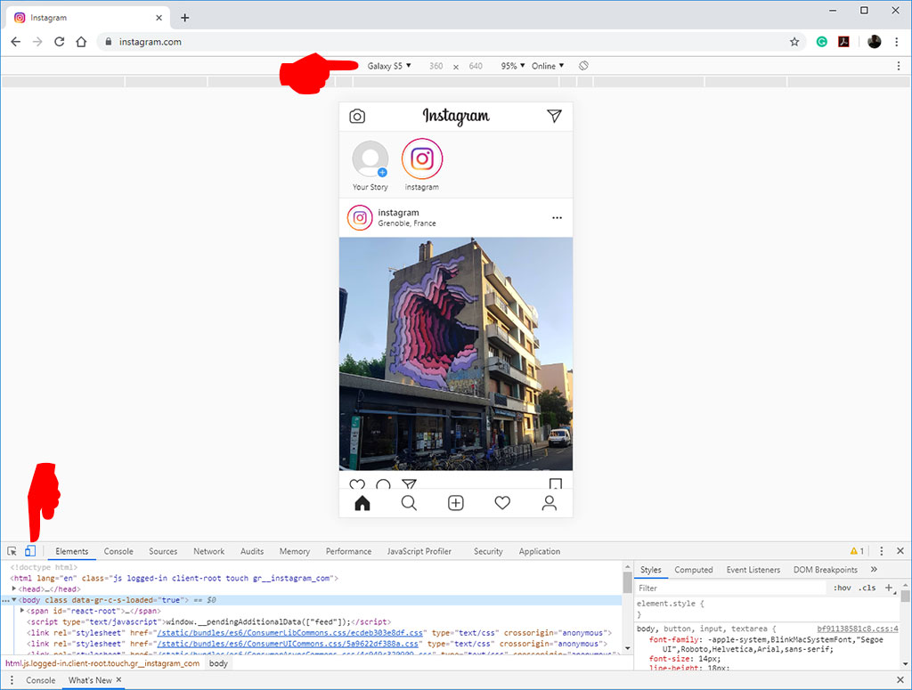Comment on the post via bubble icon

pyautogui.click(x=383, y=484)
